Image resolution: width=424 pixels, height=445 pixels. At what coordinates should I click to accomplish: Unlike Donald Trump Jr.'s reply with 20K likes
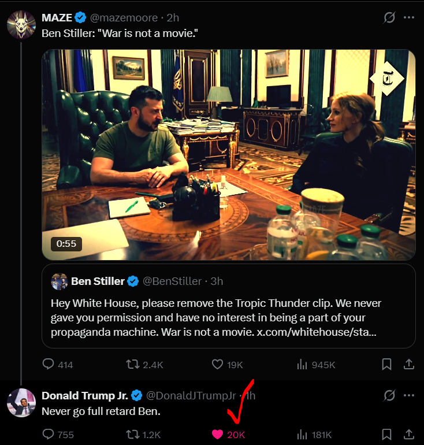click(218, 435)
